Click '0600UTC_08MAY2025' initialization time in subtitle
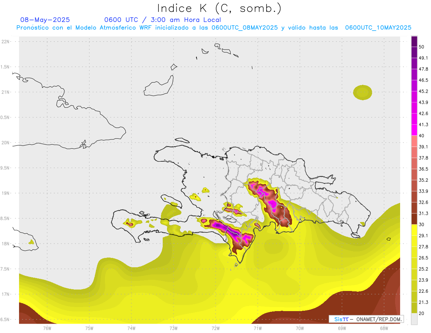The width and height of the screenshot is (431, 333). pos(245,28)
